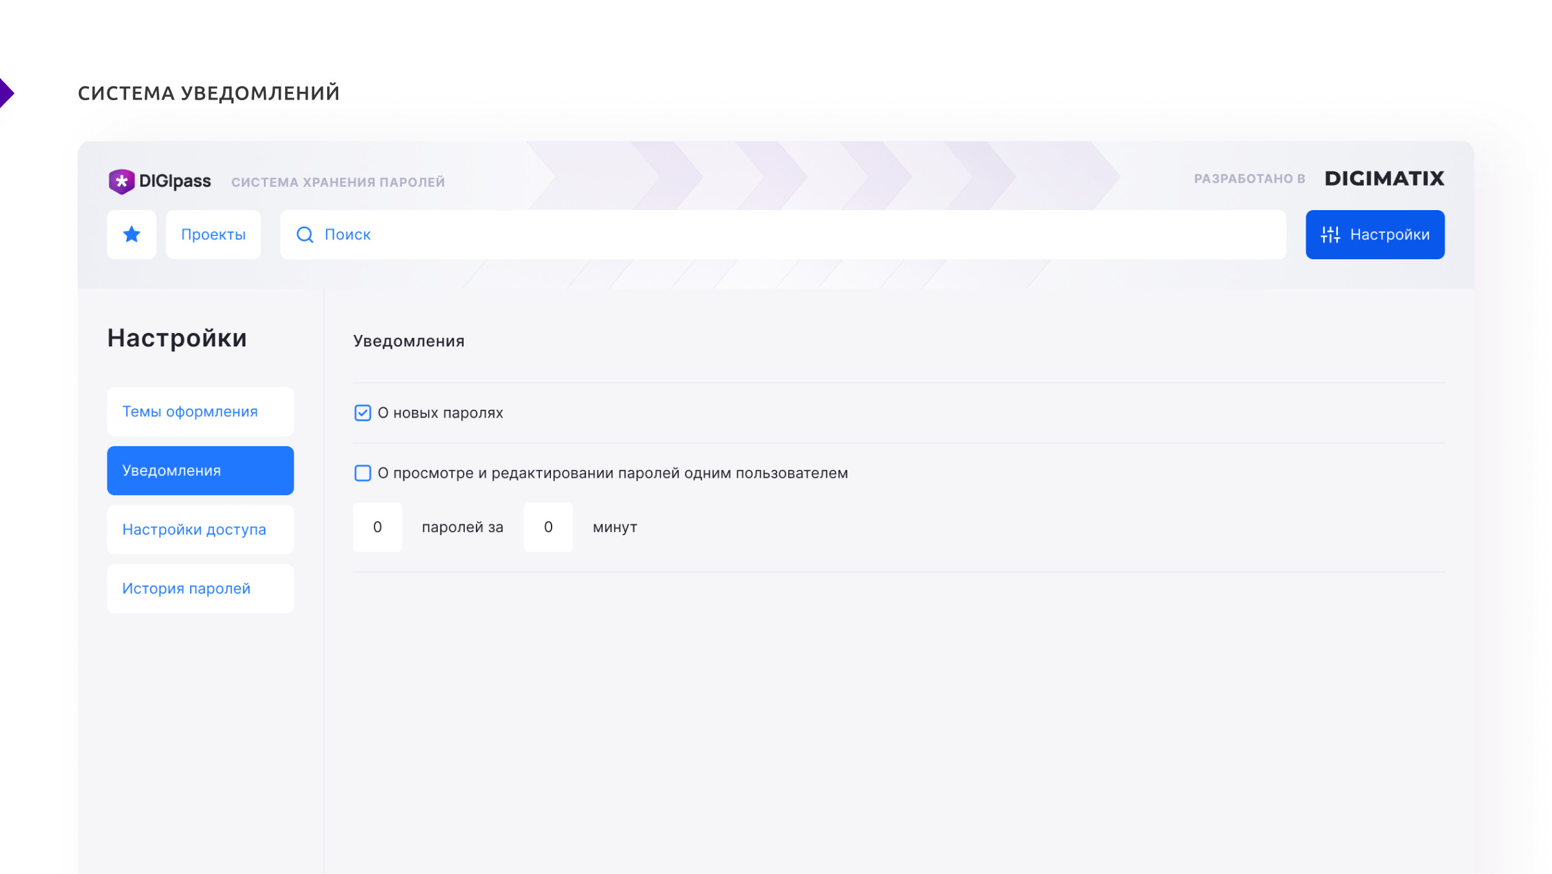
Task: Click the password count field before 'паролей за'
Action: (x=378, y=527)
